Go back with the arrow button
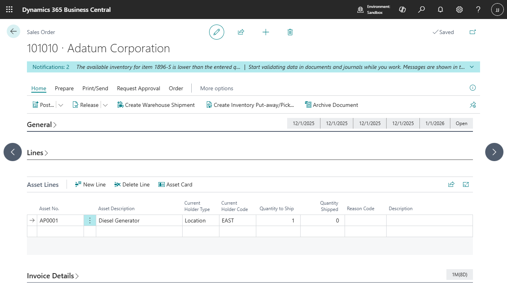 click(13, 31)
